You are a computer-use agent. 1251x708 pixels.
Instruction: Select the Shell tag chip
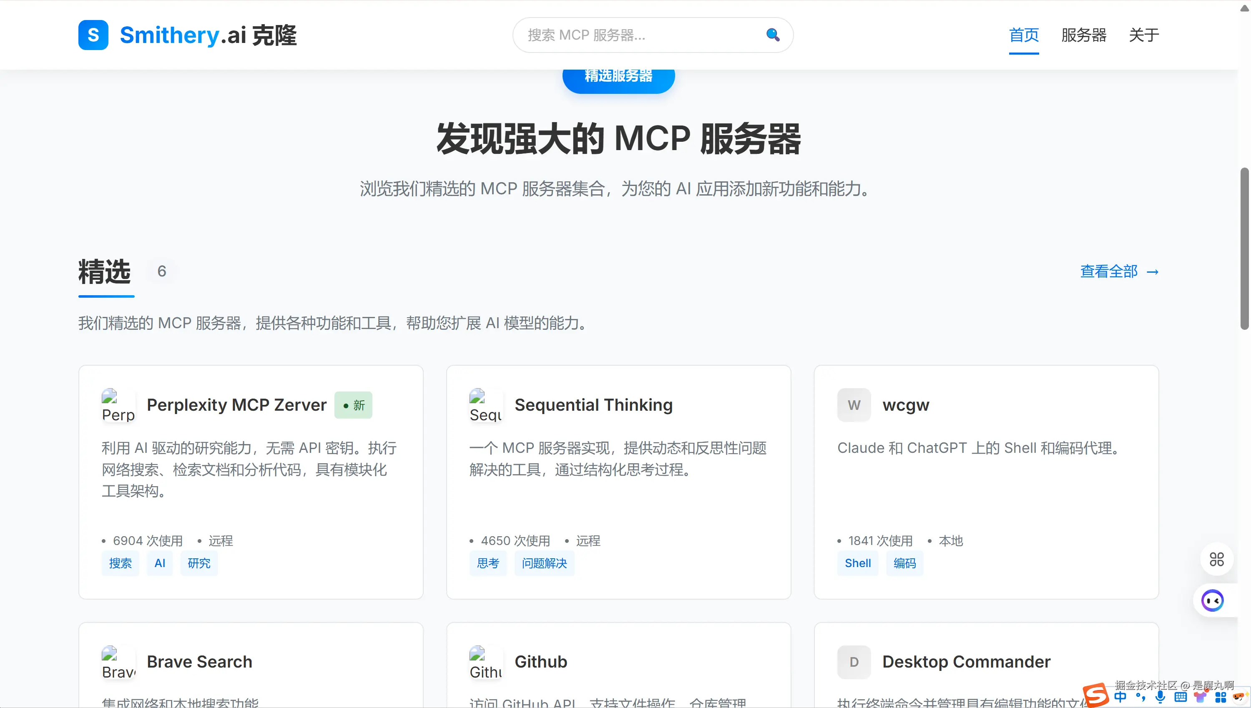click(x=858, y=563)
